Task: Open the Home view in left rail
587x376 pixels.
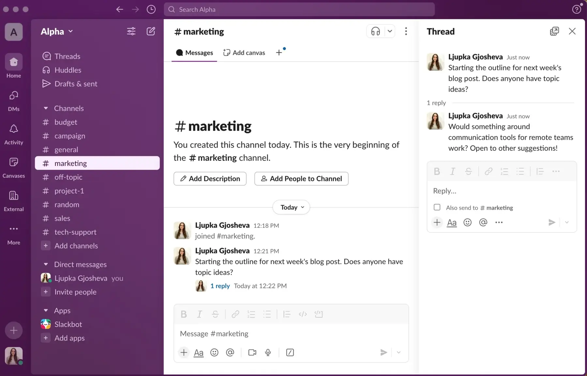Action: click(x=14, y=66)
